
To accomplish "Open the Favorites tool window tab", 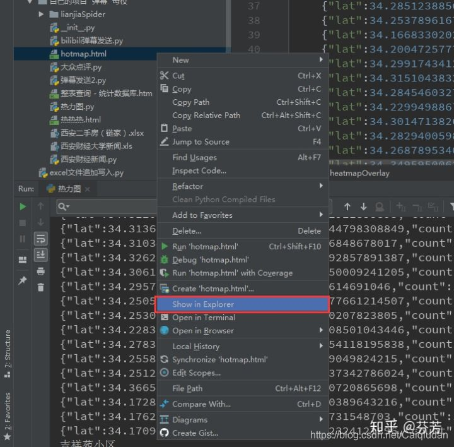I will coord(8,415).
